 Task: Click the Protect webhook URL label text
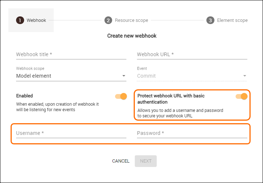click(171, 99)
